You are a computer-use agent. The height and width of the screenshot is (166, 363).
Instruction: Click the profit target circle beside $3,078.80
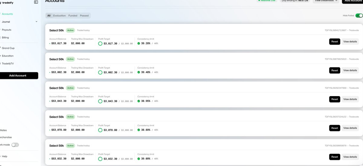click(100, 130)
